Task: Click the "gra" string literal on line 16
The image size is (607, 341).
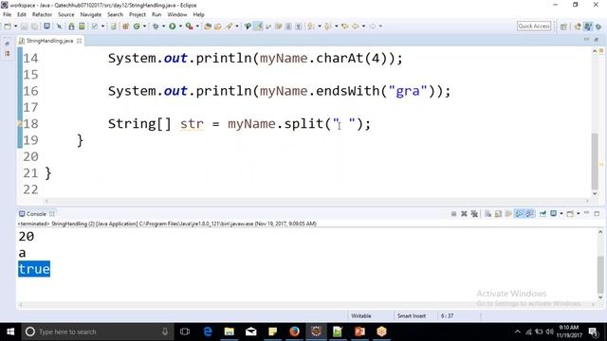Action: coord(408,91)
